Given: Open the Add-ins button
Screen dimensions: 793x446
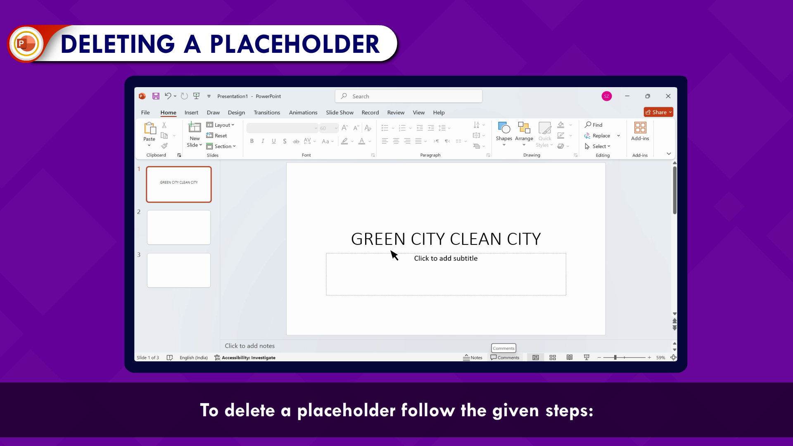Looking at the screenshot, I should point(640,131).
